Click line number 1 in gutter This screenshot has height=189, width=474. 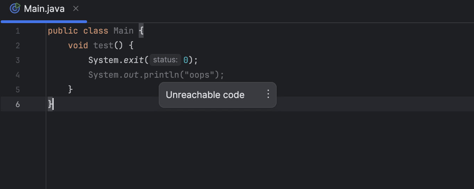[x=18, y=31]
